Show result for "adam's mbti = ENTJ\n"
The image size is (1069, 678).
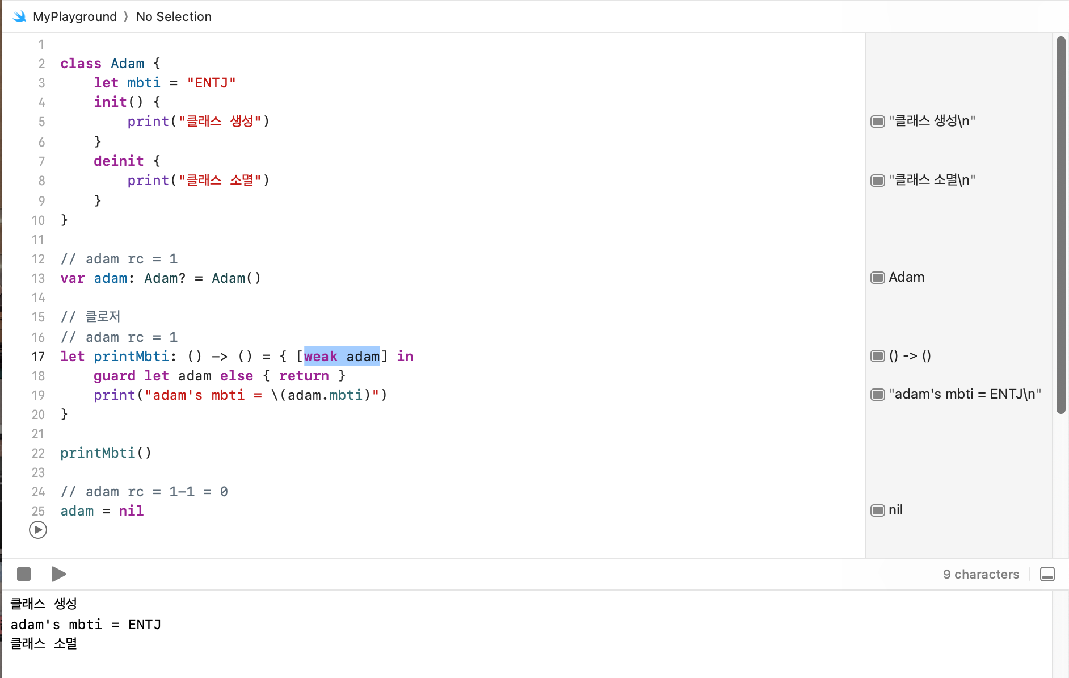click(878, 394)
